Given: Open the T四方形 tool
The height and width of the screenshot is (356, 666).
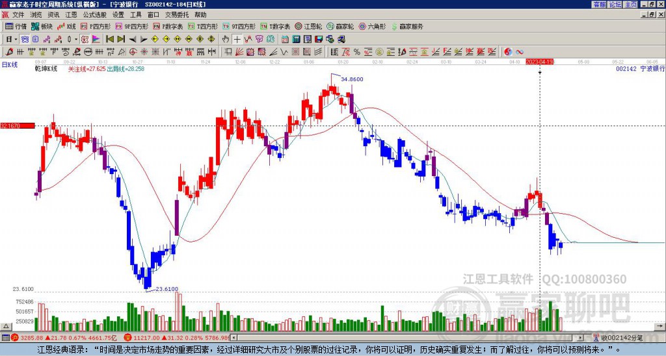Looking at the screenshot, I should pos(203,26).
